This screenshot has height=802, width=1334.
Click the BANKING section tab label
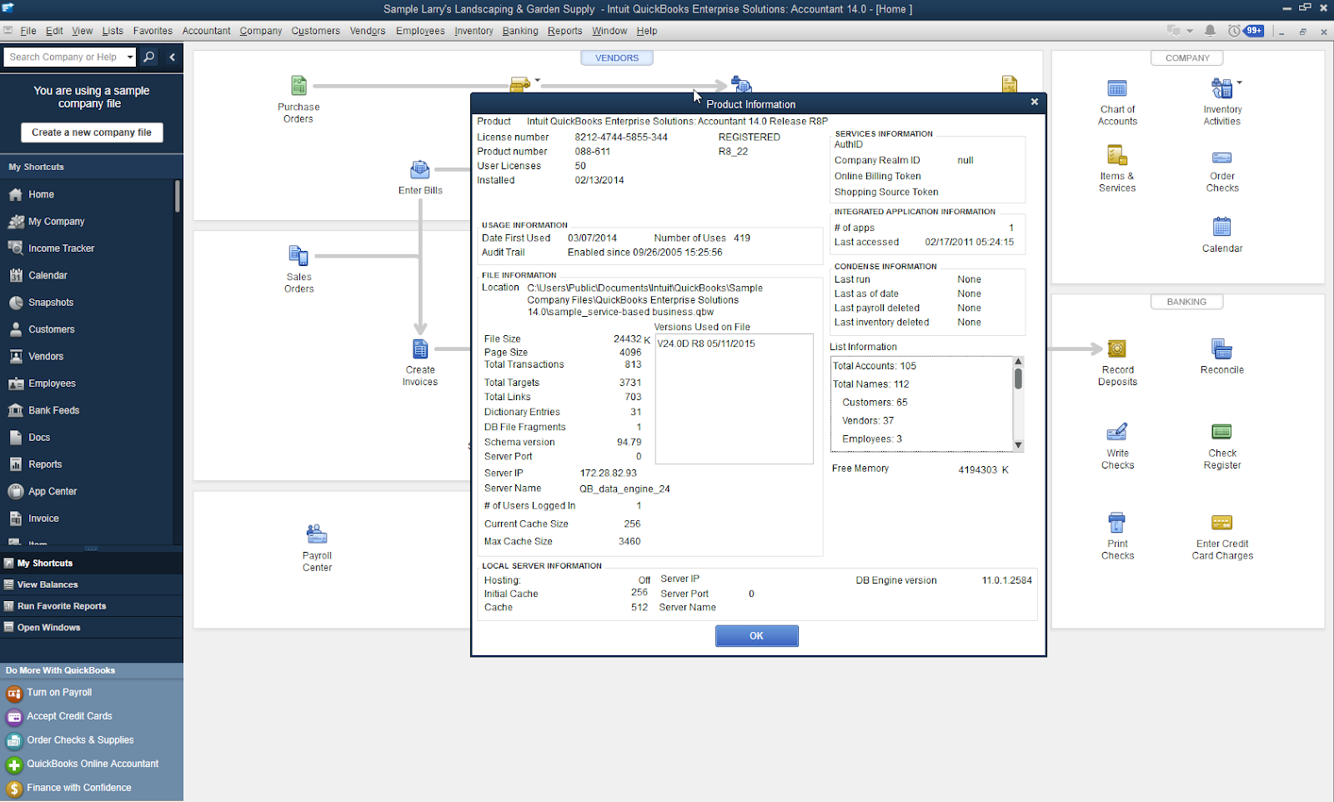tap(1186, 302)
